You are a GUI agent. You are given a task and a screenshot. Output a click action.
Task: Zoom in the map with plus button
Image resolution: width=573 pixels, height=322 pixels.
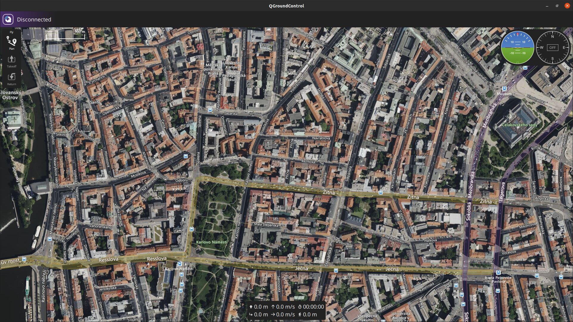coord(28,35)
